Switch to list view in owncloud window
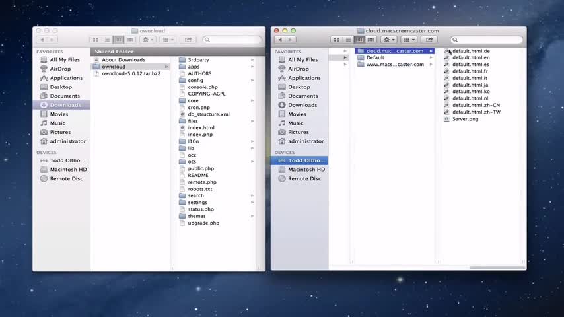Image resolution: width=564 pixels, height=317 pixels. (107, 40)
